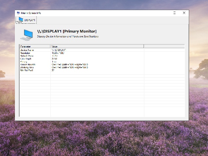This screenshot has width=208, height=156.
Task: Click the Device Name value \\.\DISPLAY1
Action: coord(59,50)
